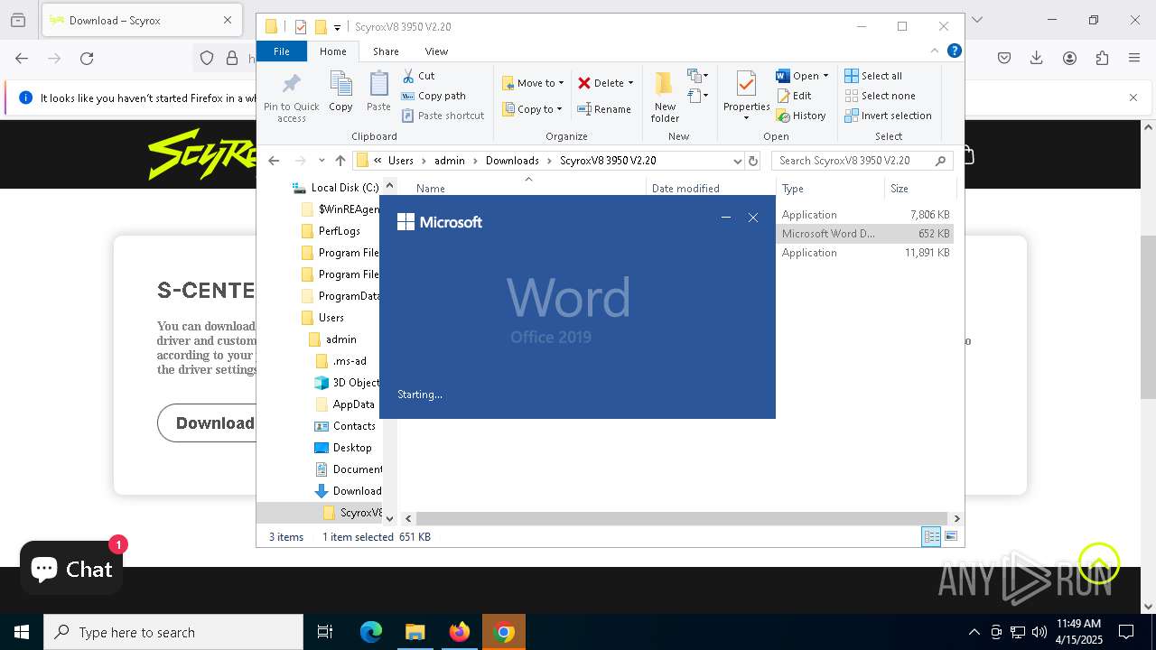
Task: Open Chrome from taskbar
Action: 505,632
